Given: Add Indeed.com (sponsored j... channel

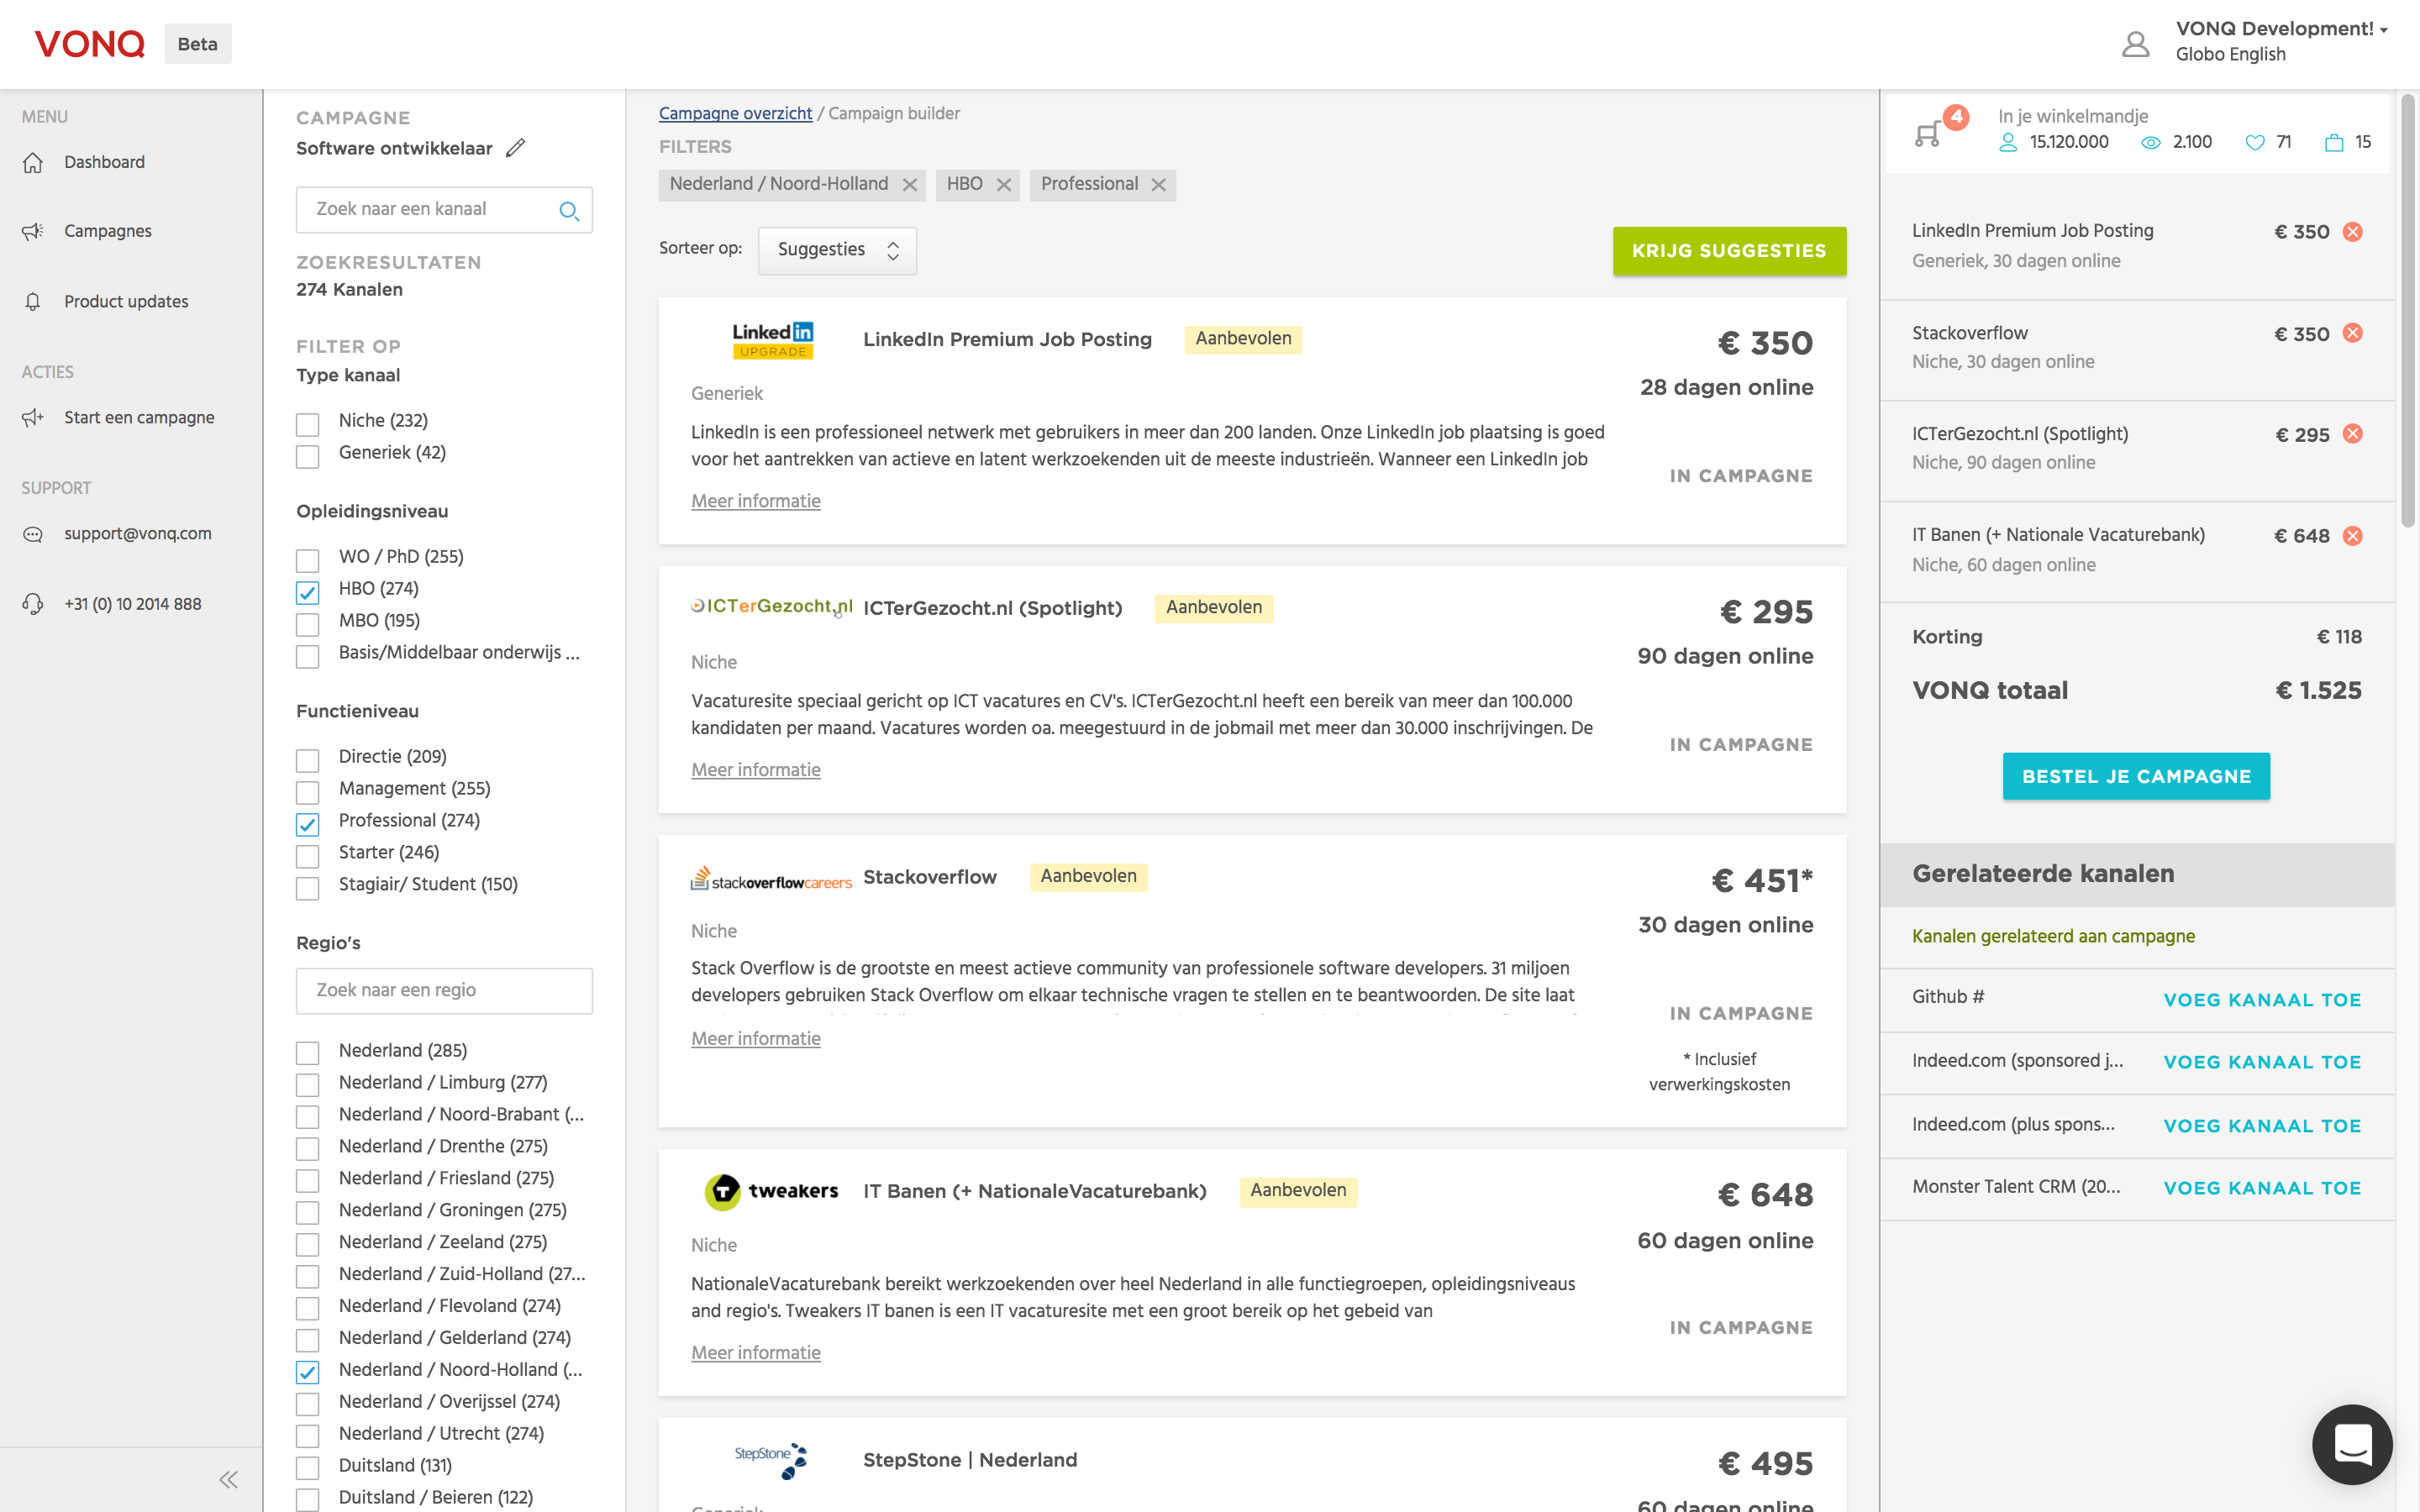Looking at the screenshot, I should click(x=2262, y=1062).
